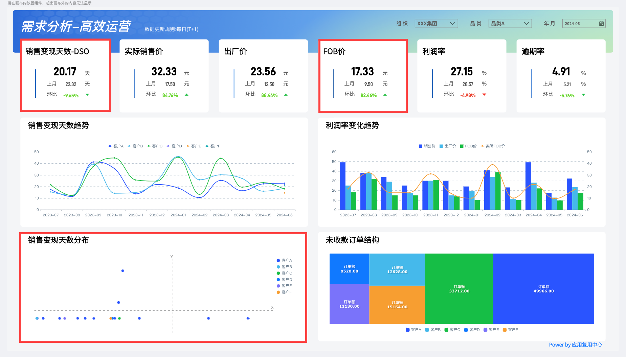Click the 84.76% 环比 value in 实际销售价 card
626x357 pixels.
coord(170,96)
